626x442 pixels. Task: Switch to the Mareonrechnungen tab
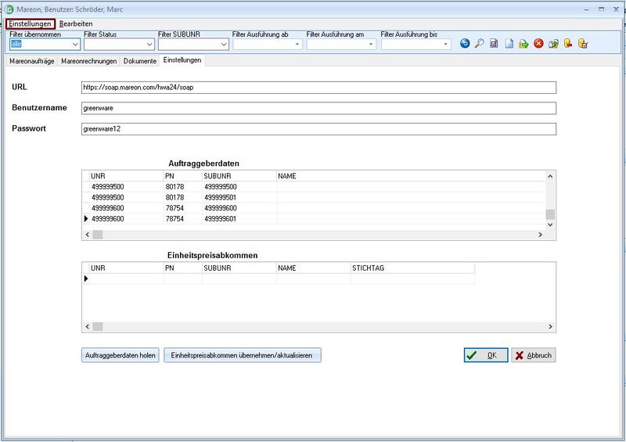tap(89, 61)
